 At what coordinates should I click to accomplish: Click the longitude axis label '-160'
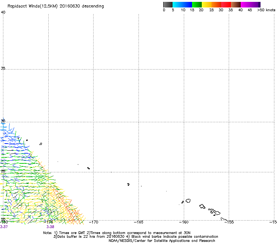pyautogui.click(x=184, y=222)
